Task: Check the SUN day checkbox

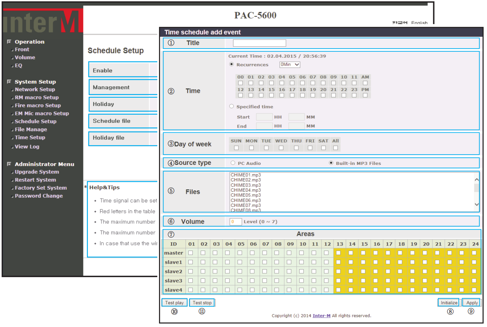Action: coord(236,148)
